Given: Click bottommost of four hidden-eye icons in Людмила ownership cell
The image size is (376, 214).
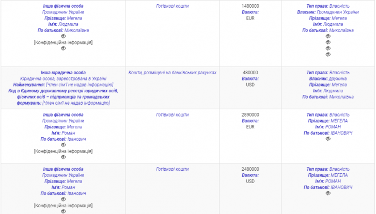Looking at the screenshot, I should (328, 55).
